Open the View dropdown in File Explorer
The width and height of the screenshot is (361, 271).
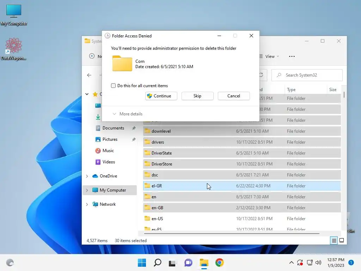[x=269, y=56]
